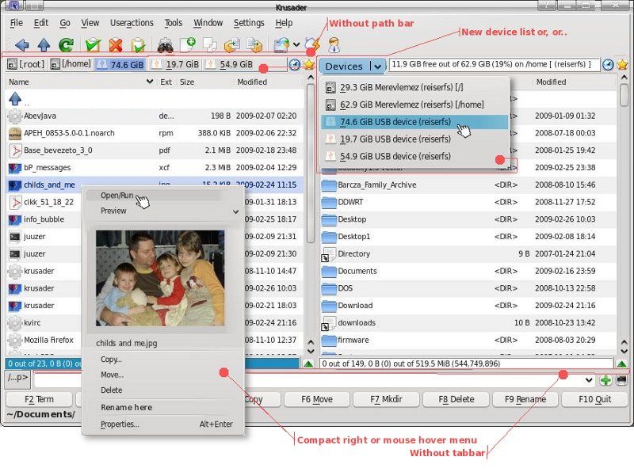
Task: Click the F9 Rename button
Action: [525, 399]
